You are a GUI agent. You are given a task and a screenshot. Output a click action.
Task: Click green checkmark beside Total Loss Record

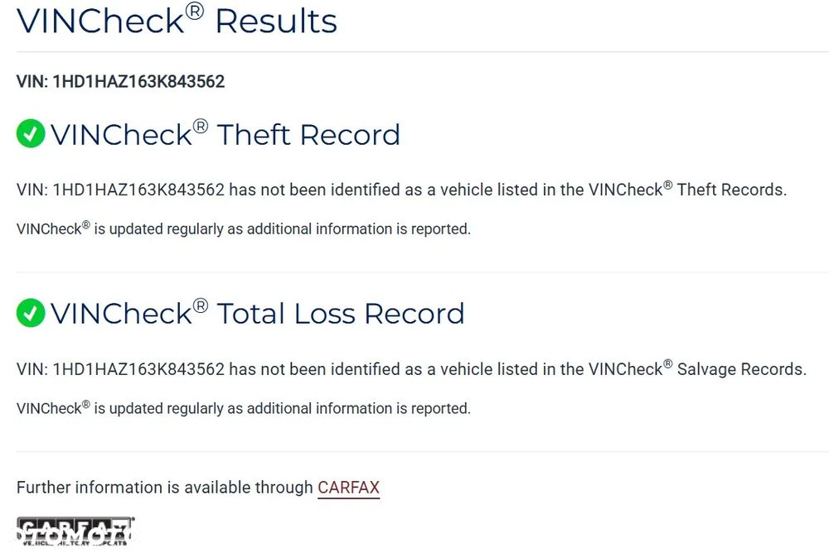click(31, 313)
